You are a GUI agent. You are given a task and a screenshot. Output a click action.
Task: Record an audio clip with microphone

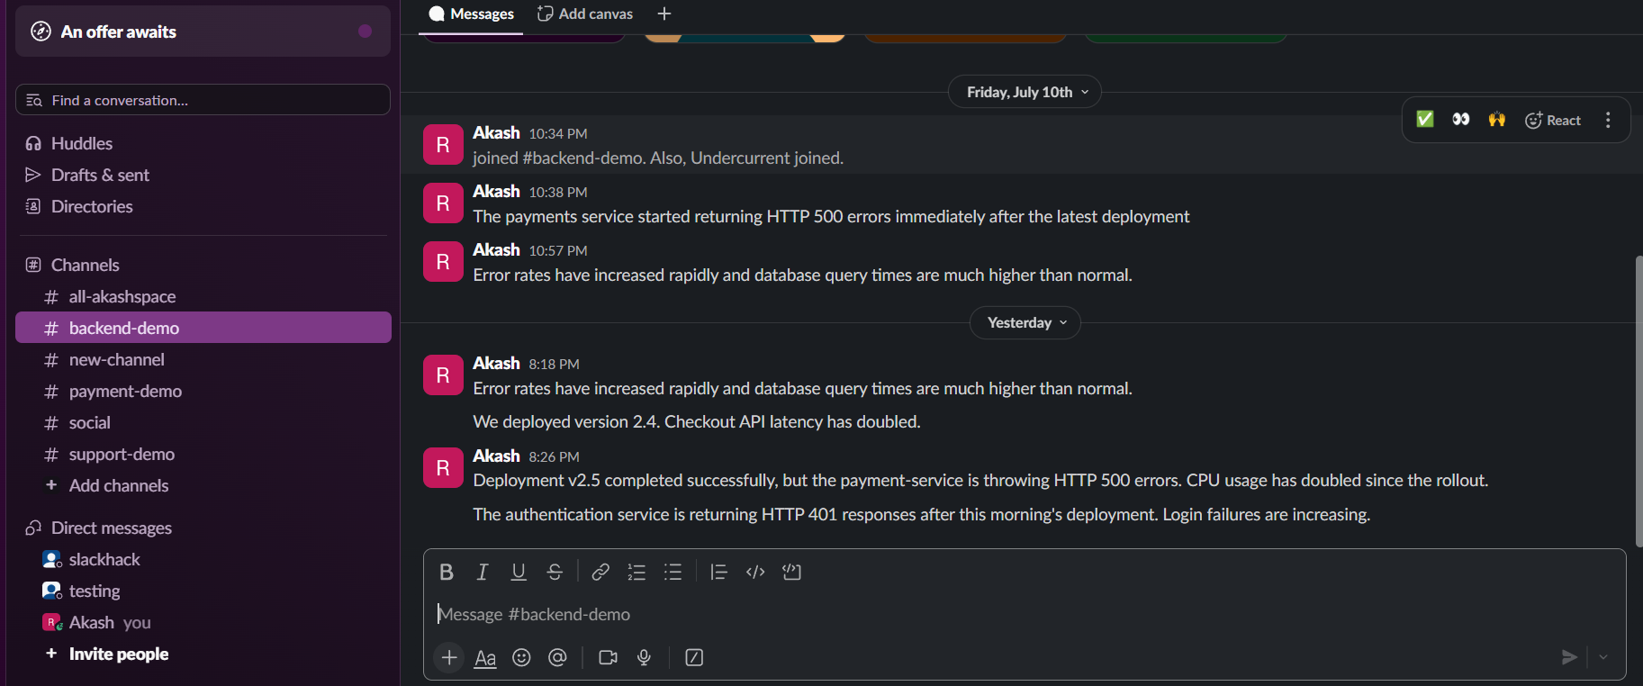644,657
